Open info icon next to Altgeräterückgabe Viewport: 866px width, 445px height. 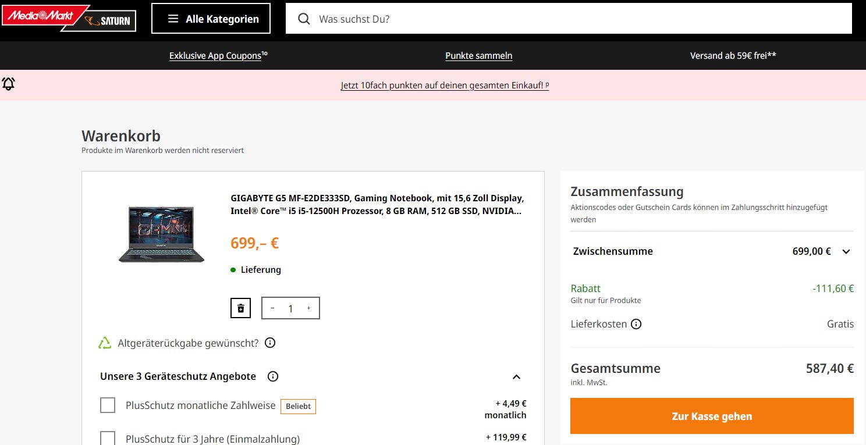270,343
